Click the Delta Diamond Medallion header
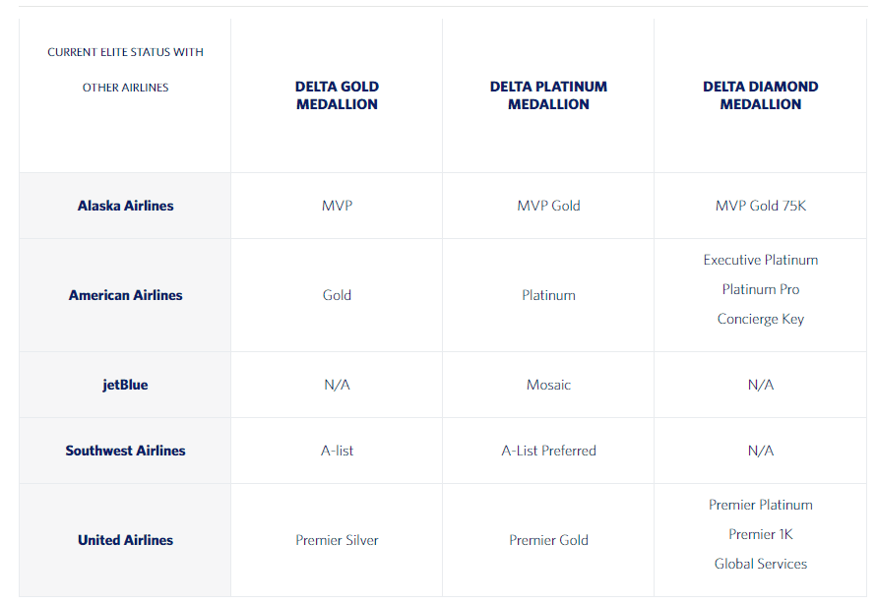Image resolution: width=877 pixels, height=604 pixels. click(760, 95)
